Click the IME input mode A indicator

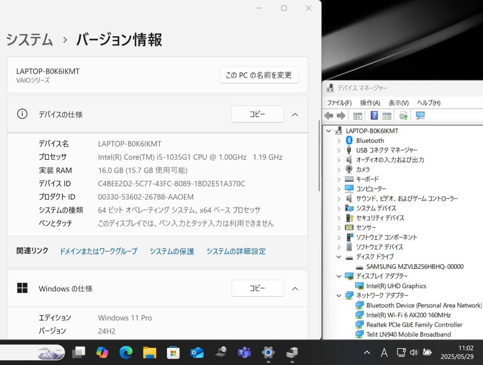tap(384, 353)
